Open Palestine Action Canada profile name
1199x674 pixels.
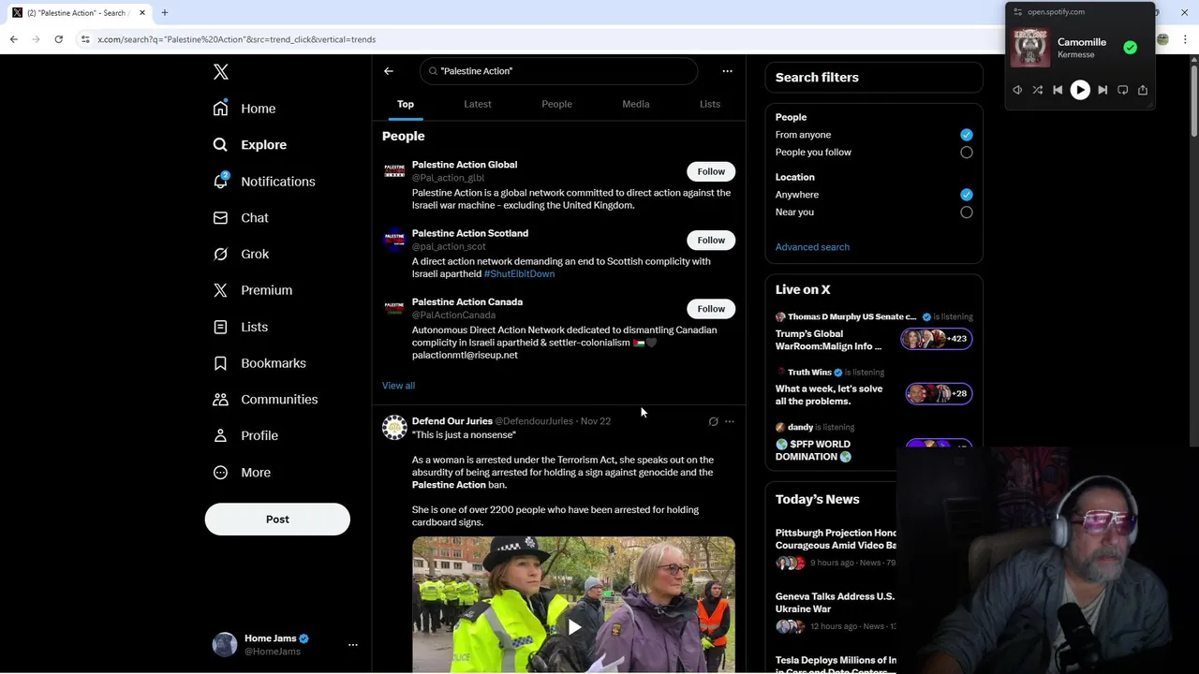pyautogui.click(x=467, y=302)
